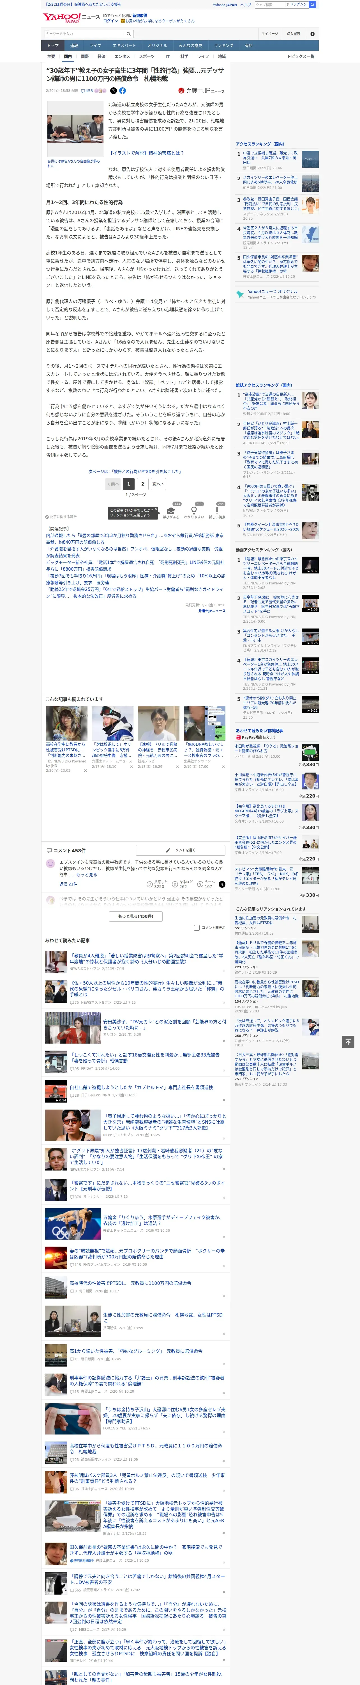Open the ランキング navigation tab
The width and height of the screenshot is (360, 1685).
[223, 46]
